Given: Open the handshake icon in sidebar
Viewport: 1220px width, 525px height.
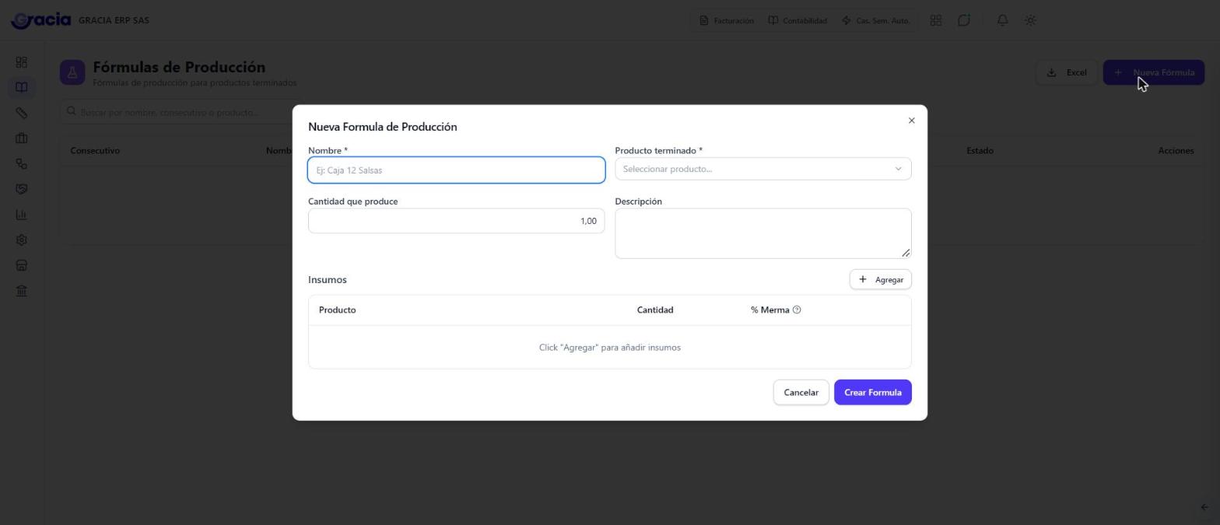Looking at the screenshot, I should (22, 189).
